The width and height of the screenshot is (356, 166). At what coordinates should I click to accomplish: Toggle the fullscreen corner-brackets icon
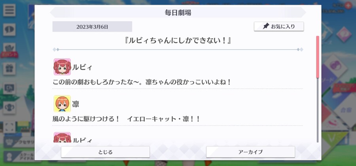tap(9, 127)
